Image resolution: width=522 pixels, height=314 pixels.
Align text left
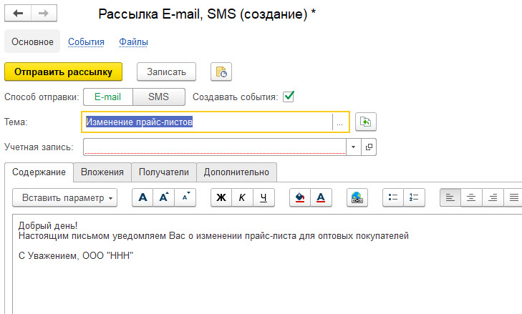(450, 197)
